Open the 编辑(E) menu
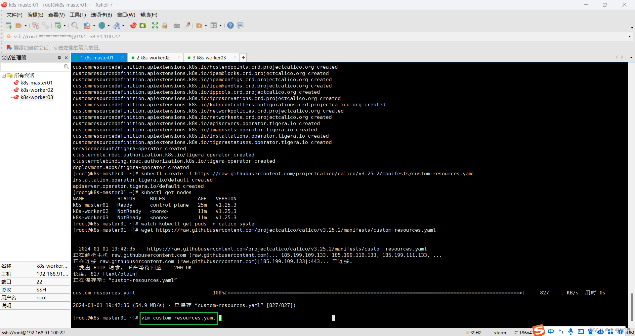This screenshot has width=635, height=336. 35,15
